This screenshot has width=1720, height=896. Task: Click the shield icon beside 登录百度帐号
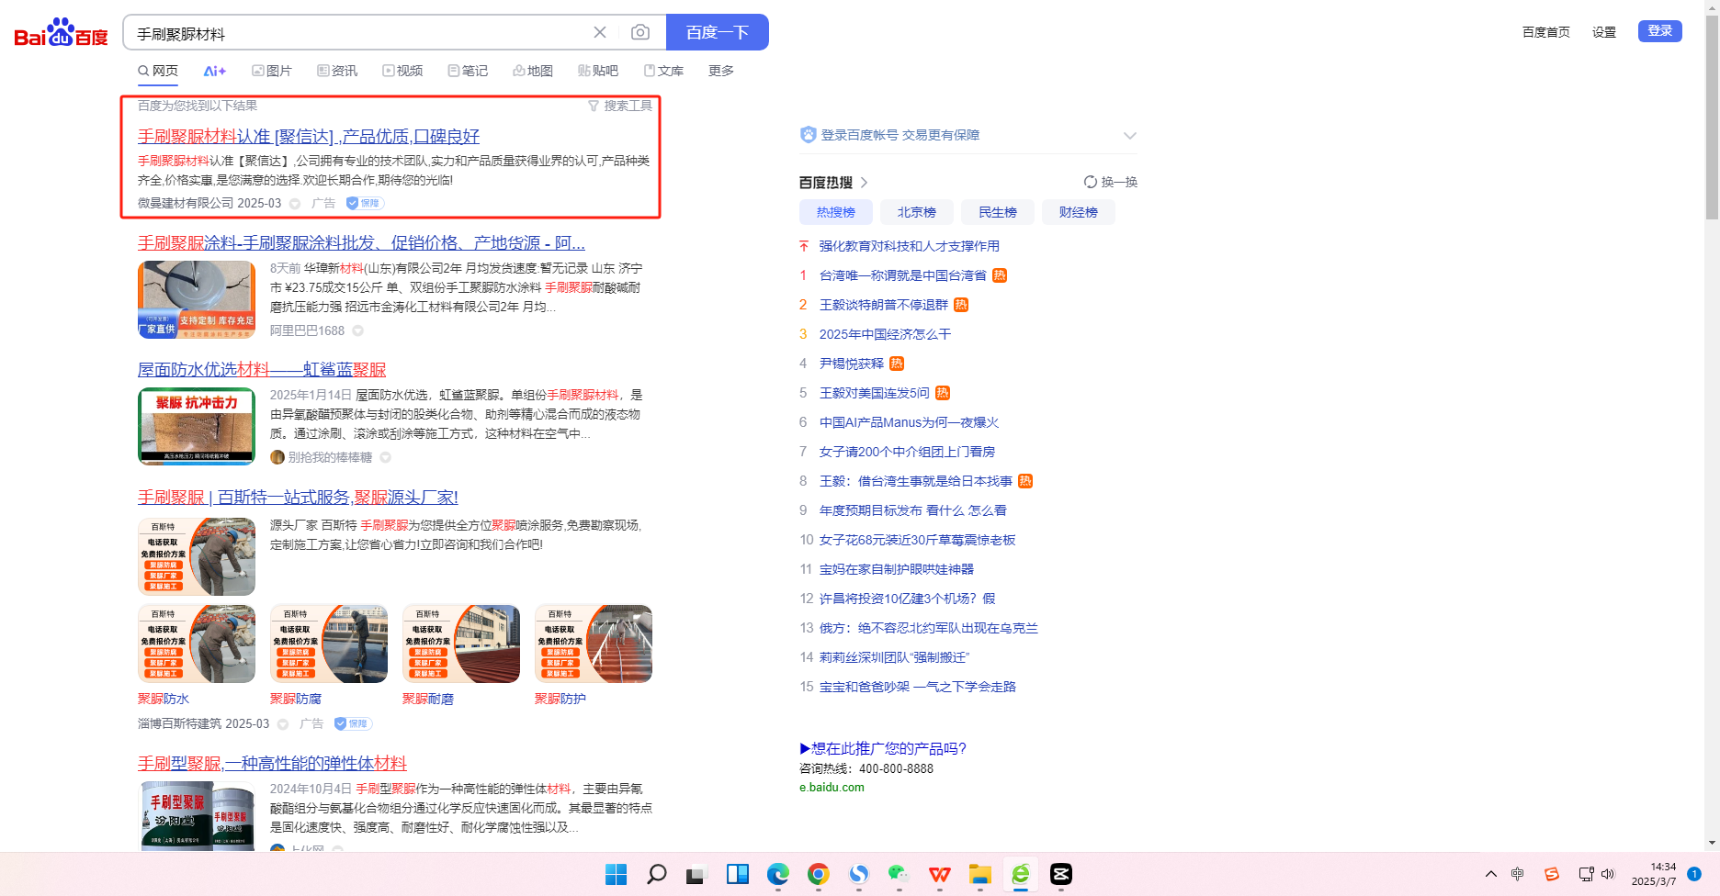[x=808, y=135]
